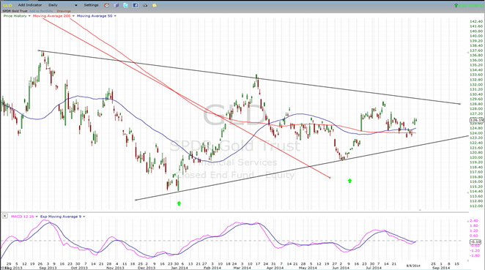This screenshot has height=270, width=485.
Task: Click the green up arrow near June 2014
Action: (349, 181)
